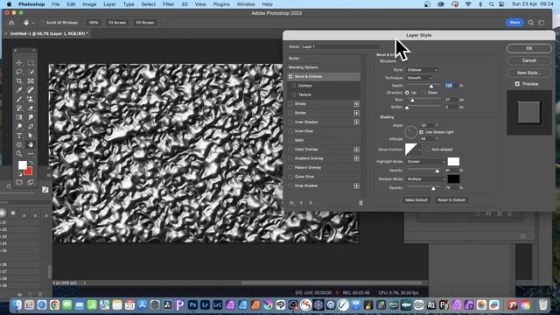The width and height of the screenshot is (560, 315).
Task: Open the Layer menu
Action: (109, 4)
